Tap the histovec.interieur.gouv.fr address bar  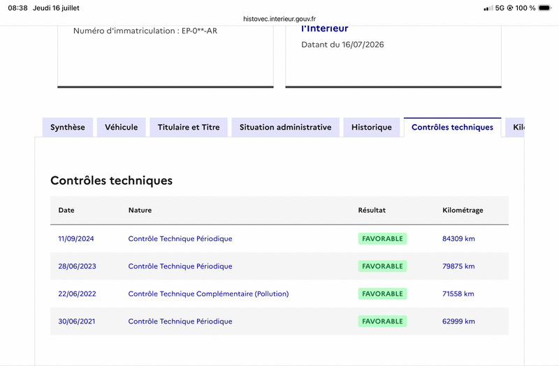[279, 19]
